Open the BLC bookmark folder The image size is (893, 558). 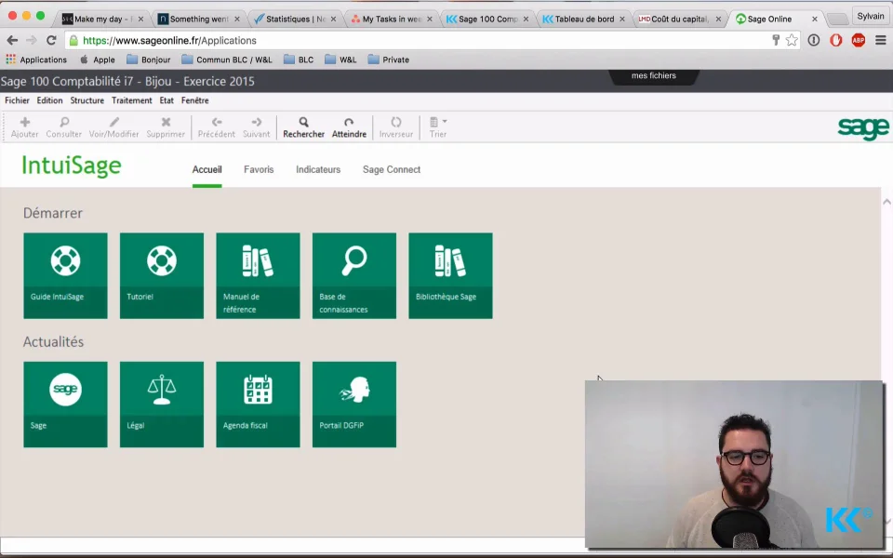[x=299, y=60]
